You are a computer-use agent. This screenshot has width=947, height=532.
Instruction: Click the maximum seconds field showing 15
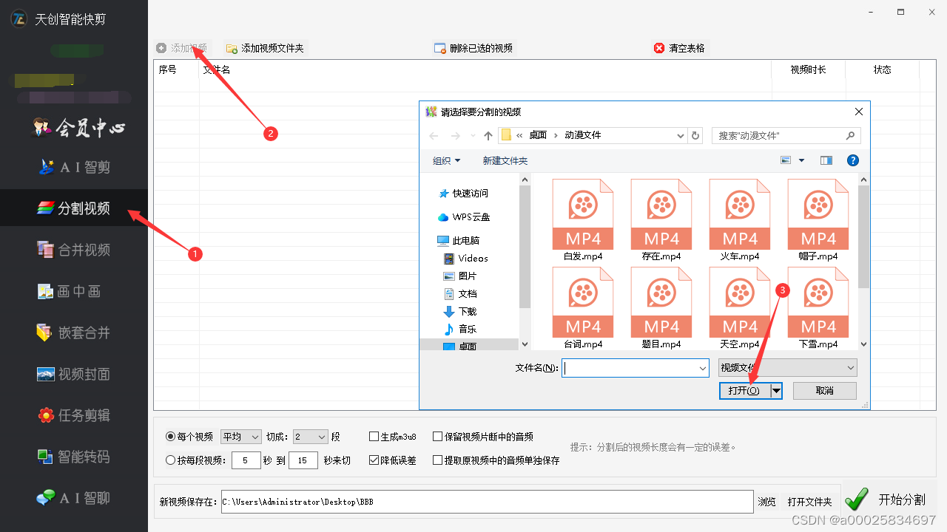(x=303, y=460)
